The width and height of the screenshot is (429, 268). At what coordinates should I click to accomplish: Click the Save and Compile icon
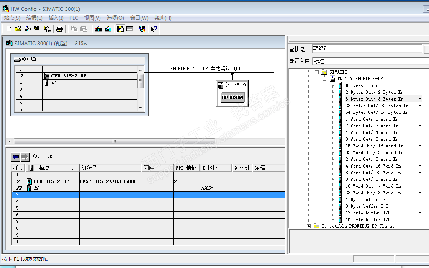pyautogui.click(x=47, y=29)
